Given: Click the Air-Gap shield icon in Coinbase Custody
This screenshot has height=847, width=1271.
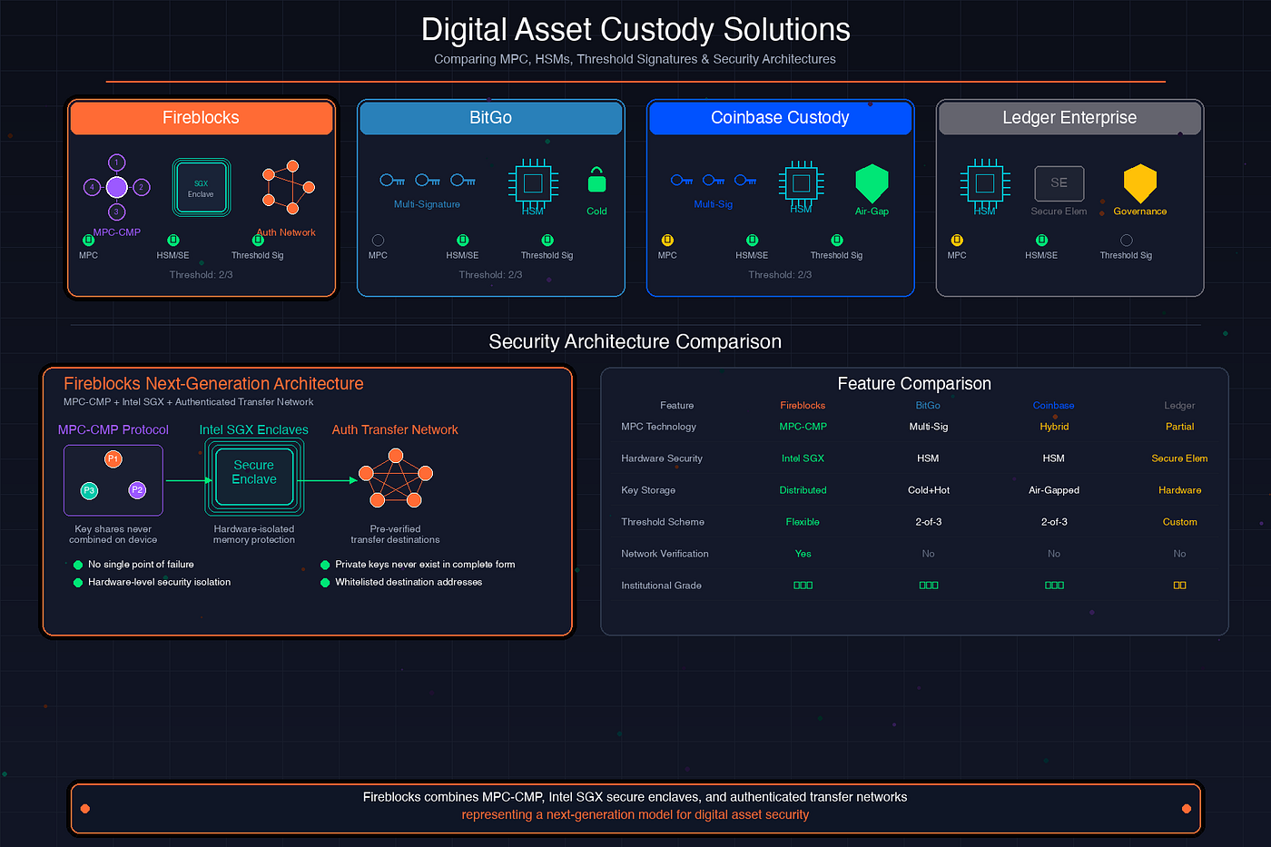Looking at the screenshot, I should (x=871, y=185).
